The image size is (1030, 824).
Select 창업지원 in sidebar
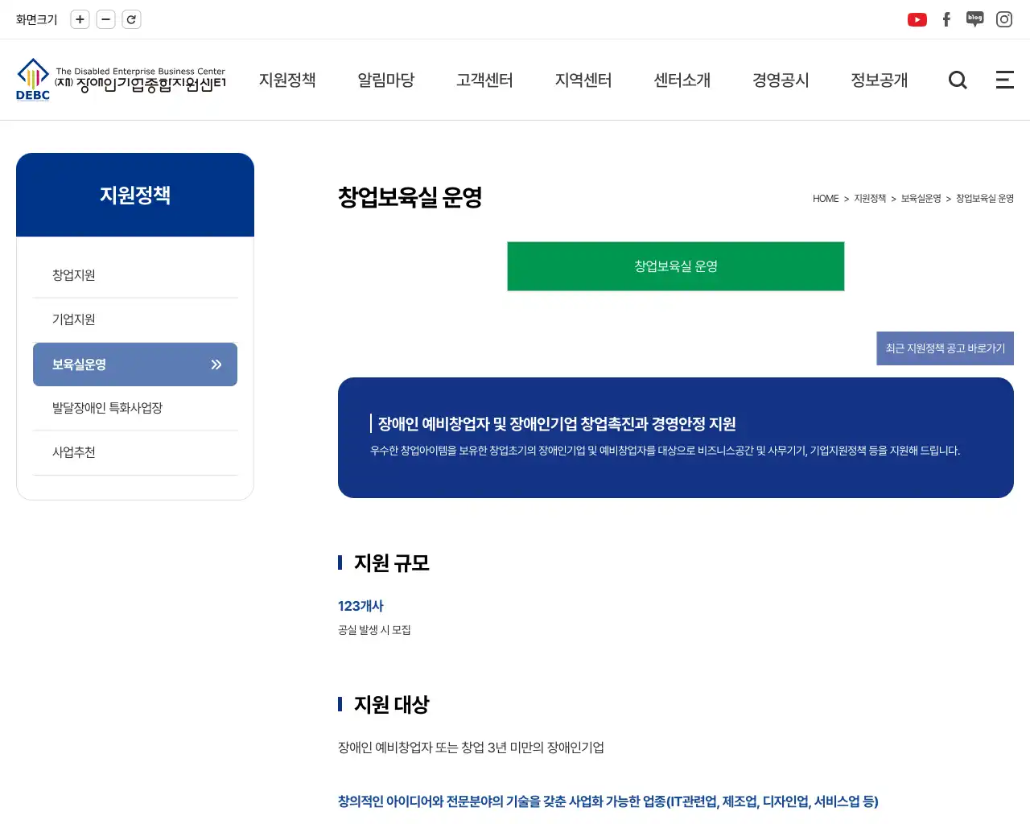135,275
